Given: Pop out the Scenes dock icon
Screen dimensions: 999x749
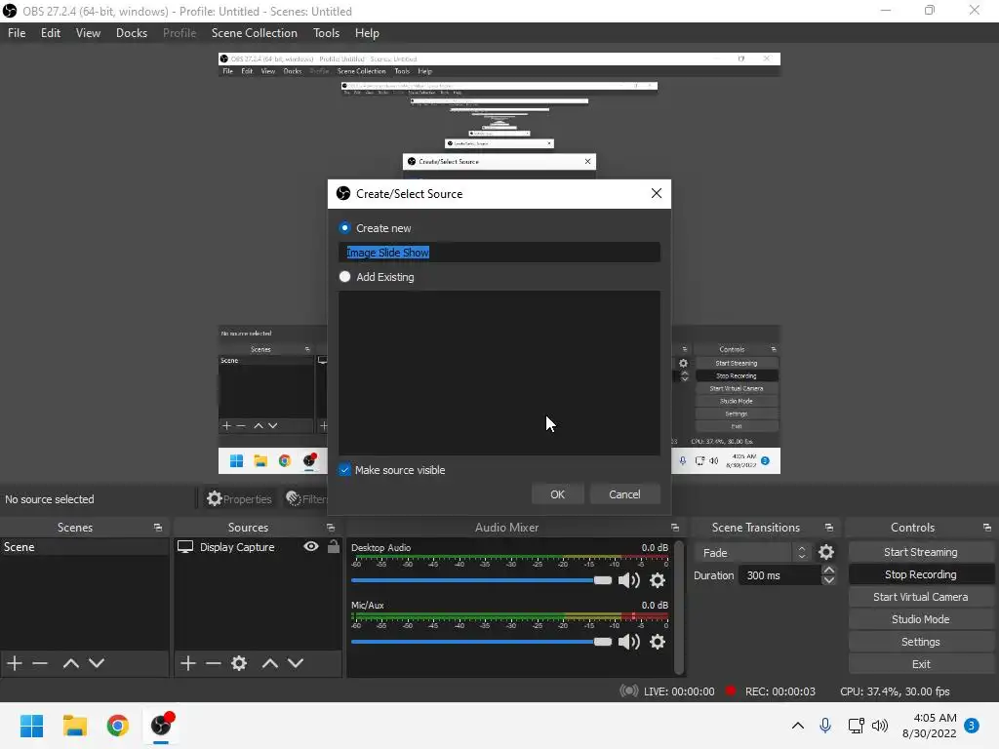Looking at the screenshot, I should tap(157, 528).
